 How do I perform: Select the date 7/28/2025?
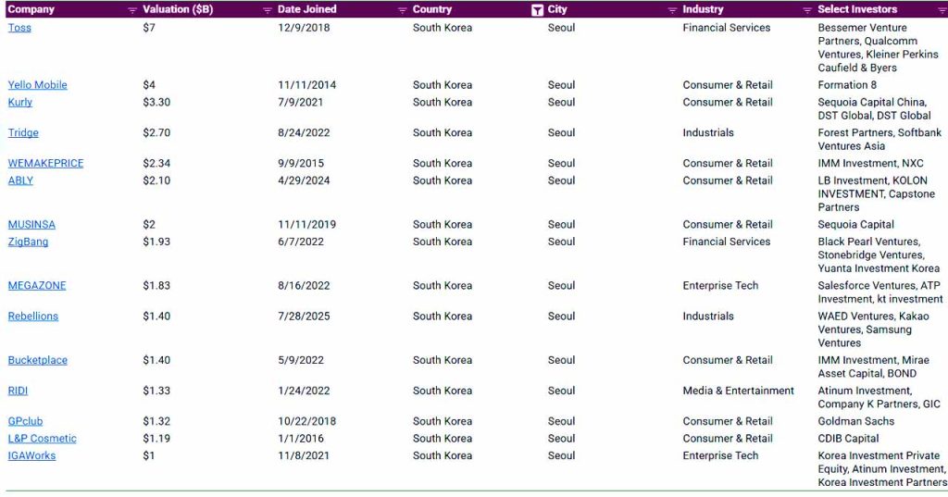tap(304, 317)
